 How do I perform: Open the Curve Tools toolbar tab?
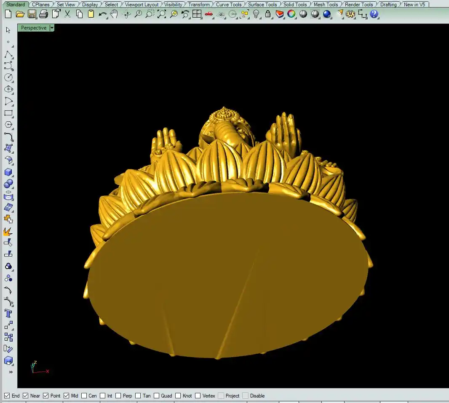coord(229,5)
